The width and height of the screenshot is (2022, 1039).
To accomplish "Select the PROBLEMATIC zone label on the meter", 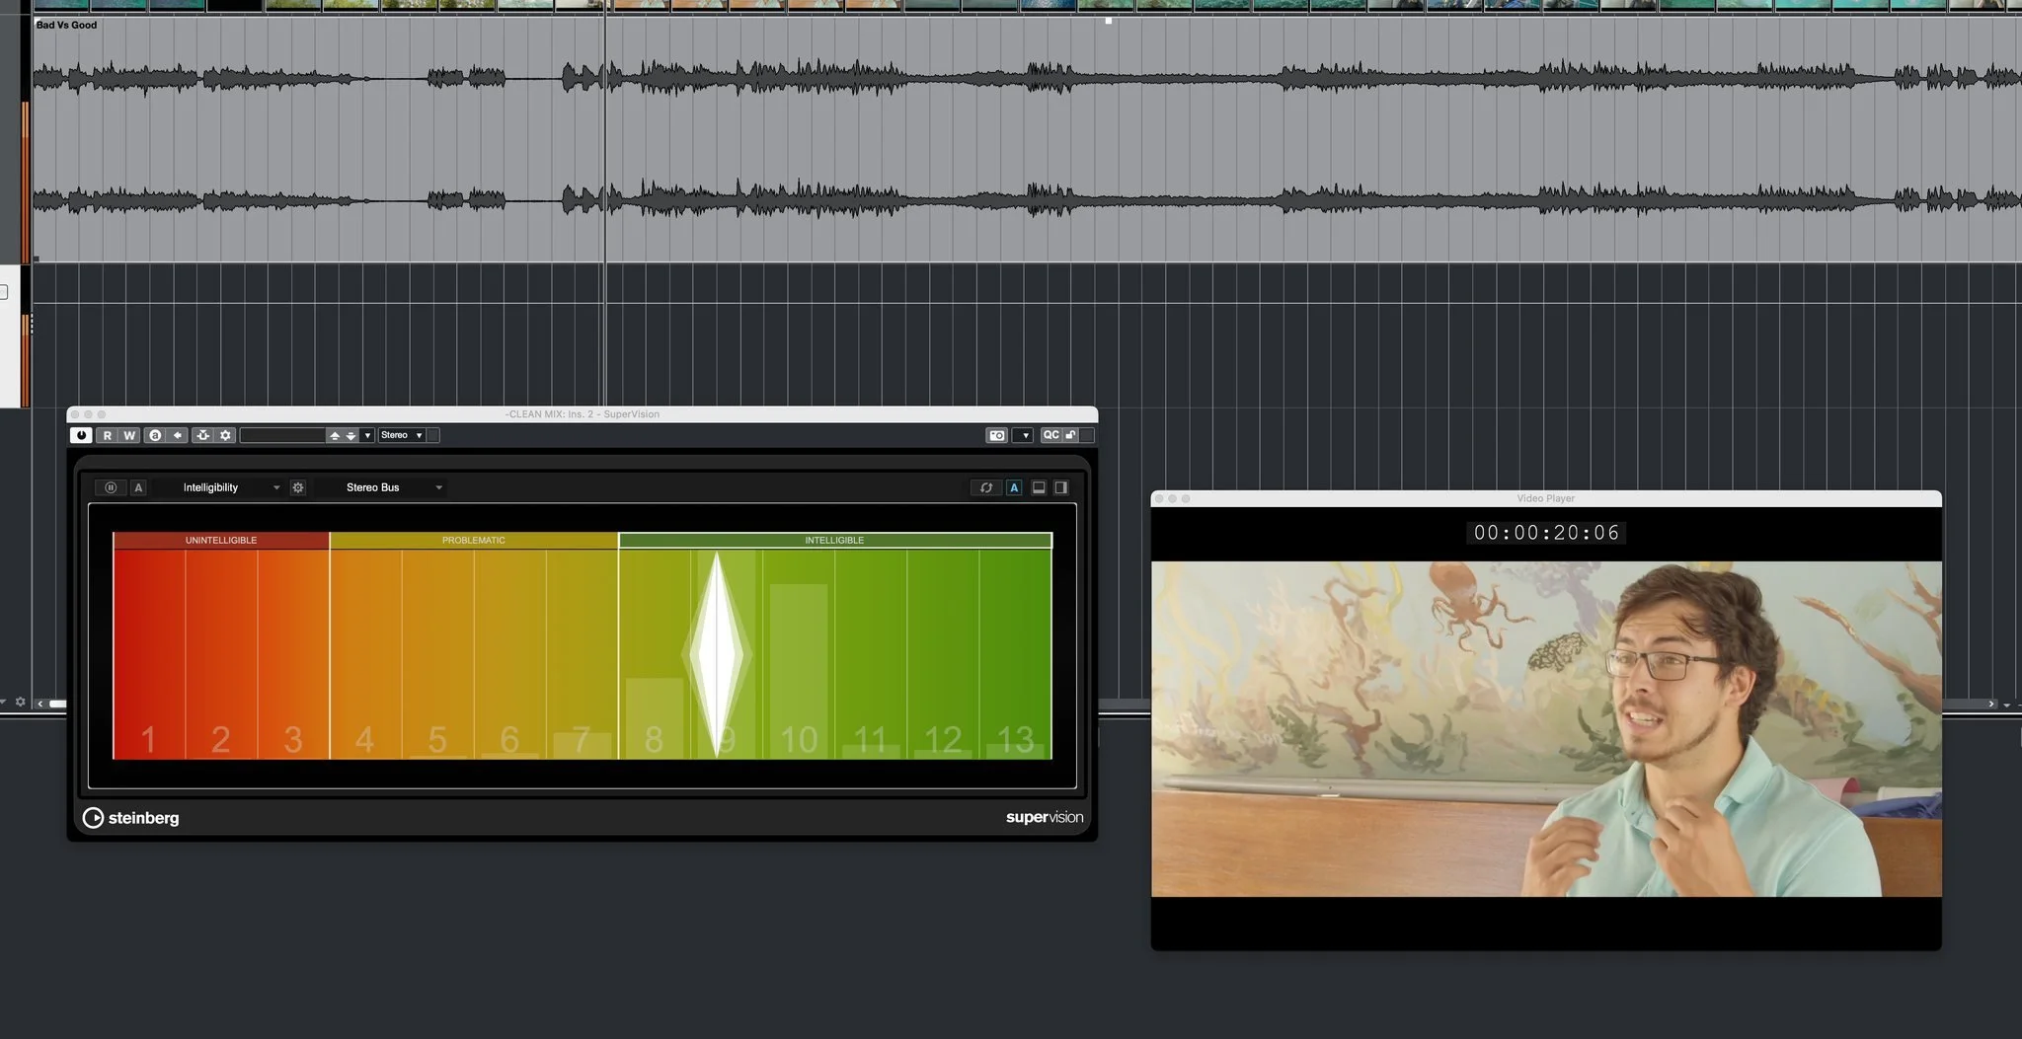I will point(473,540).
